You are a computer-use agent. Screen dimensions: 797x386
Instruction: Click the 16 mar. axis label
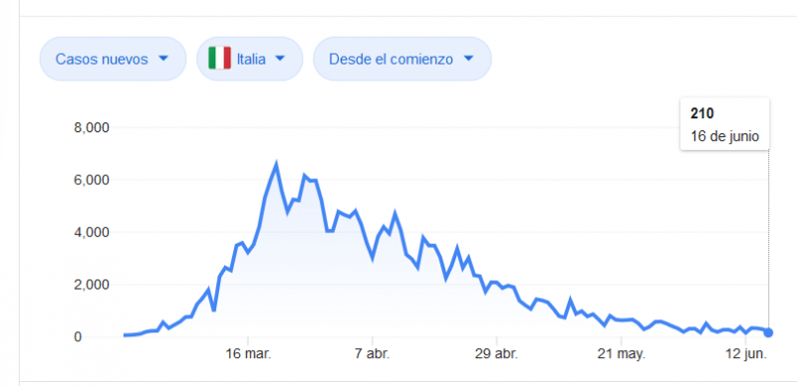tap(248, 354)
